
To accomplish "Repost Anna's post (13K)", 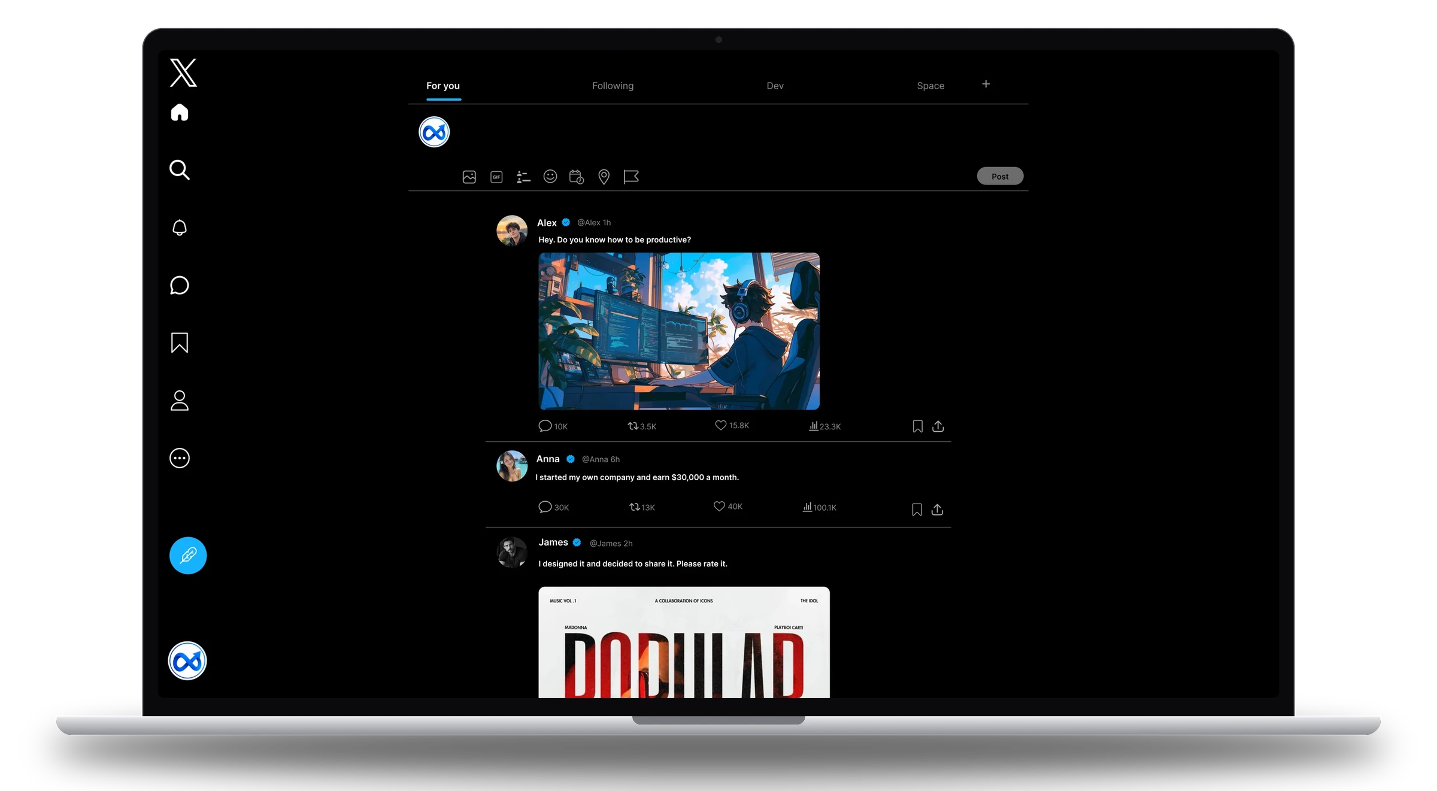I will [642, 507].
